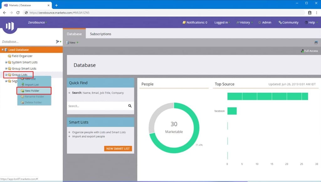
Task: Open the browser profile icon
Action: pos(309,13)
